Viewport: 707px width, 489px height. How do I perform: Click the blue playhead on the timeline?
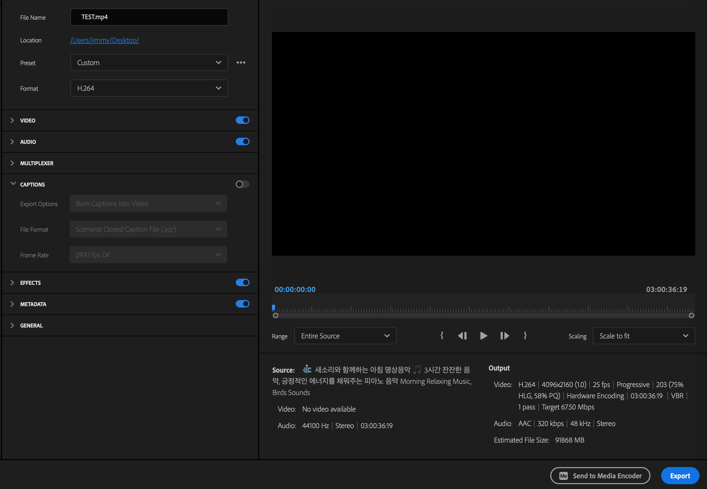(x=274, y=307)
